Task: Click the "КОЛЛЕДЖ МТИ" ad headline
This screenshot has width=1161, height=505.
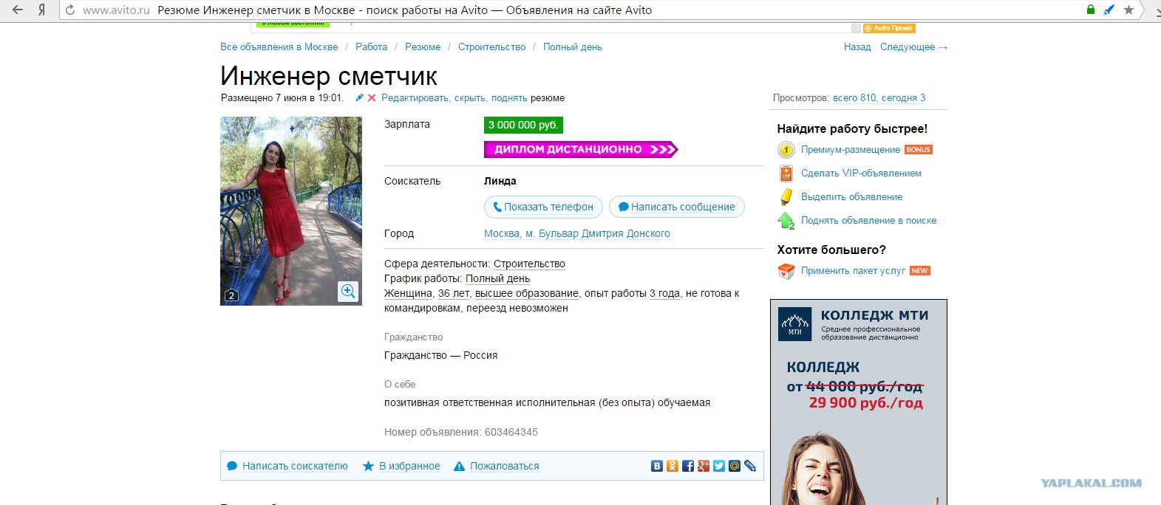Action: click(874, 315)
